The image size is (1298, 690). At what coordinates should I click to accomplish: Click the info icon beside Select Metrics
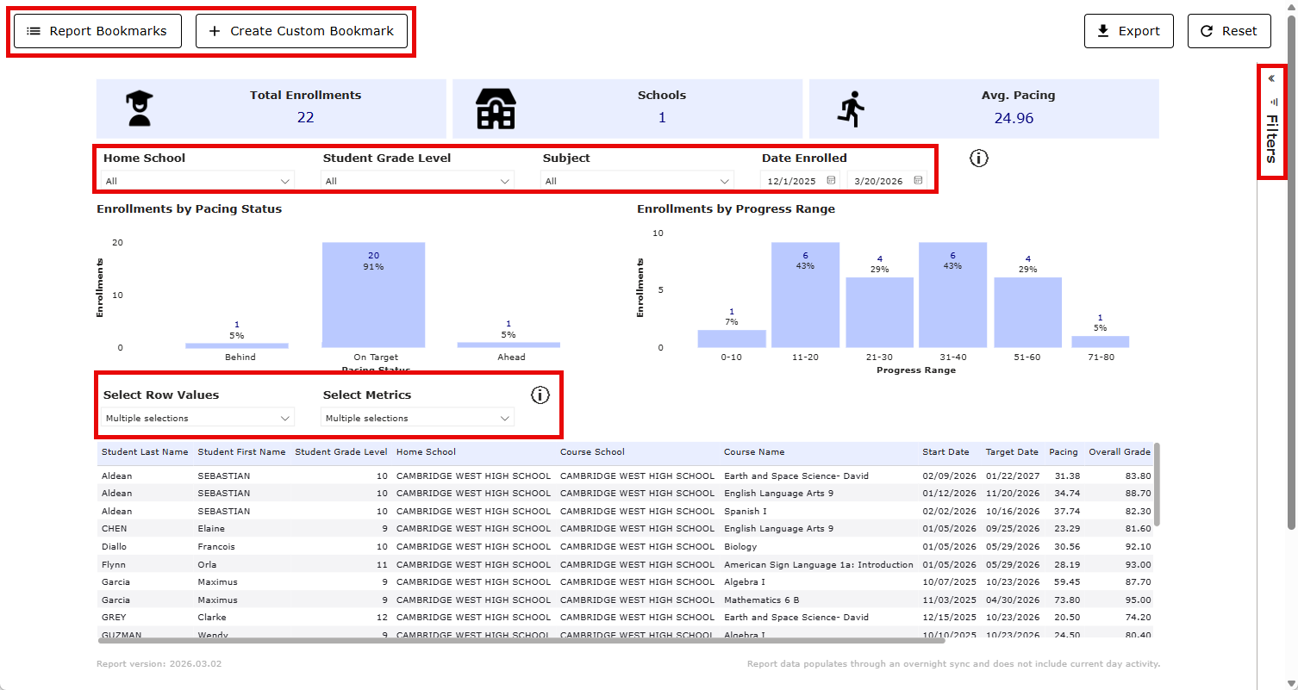click(540, 395)
